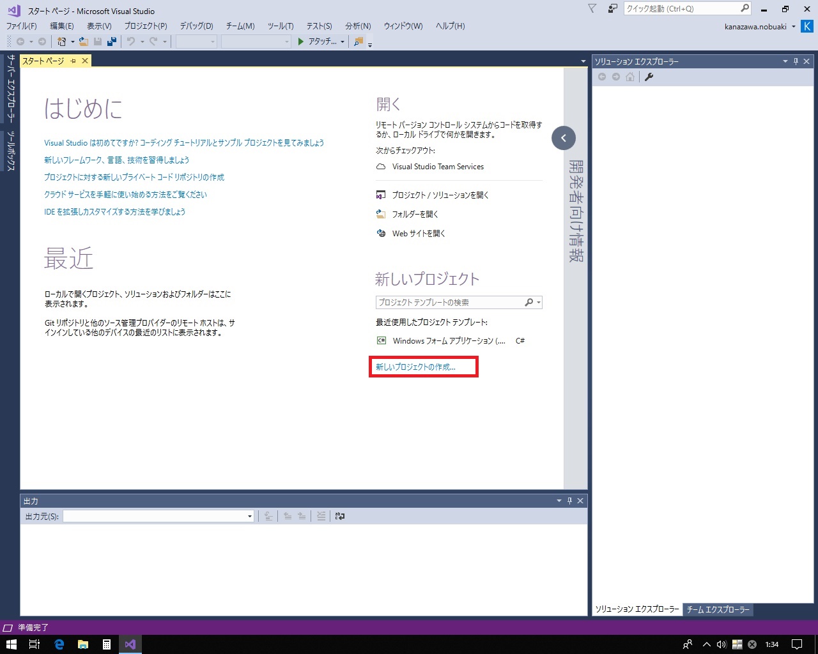The image size is (818, 654).
Task: Click the pin icon on スタート ページ tab
Action: click(73, 61)
